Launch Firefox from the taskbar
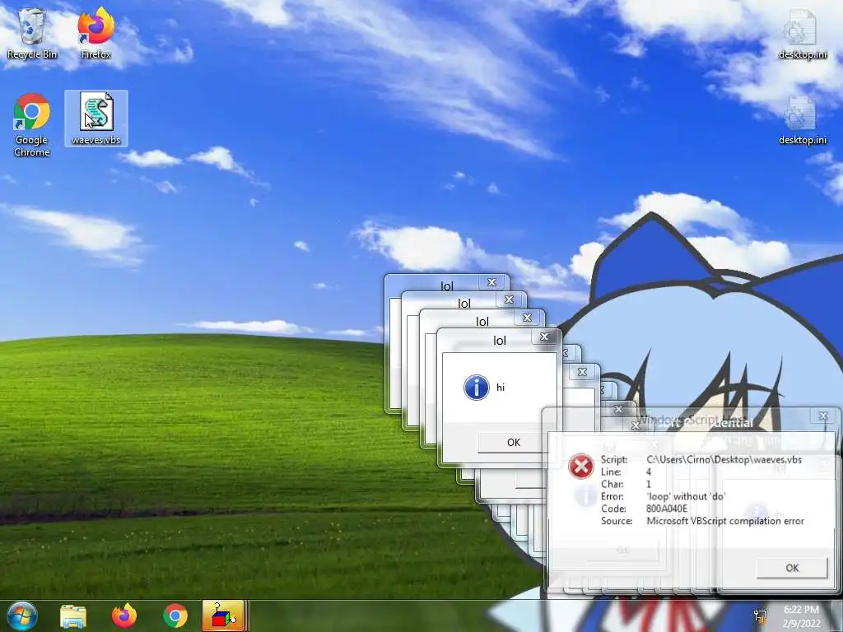The image size is (843, 632). click(x=124, y=616)
